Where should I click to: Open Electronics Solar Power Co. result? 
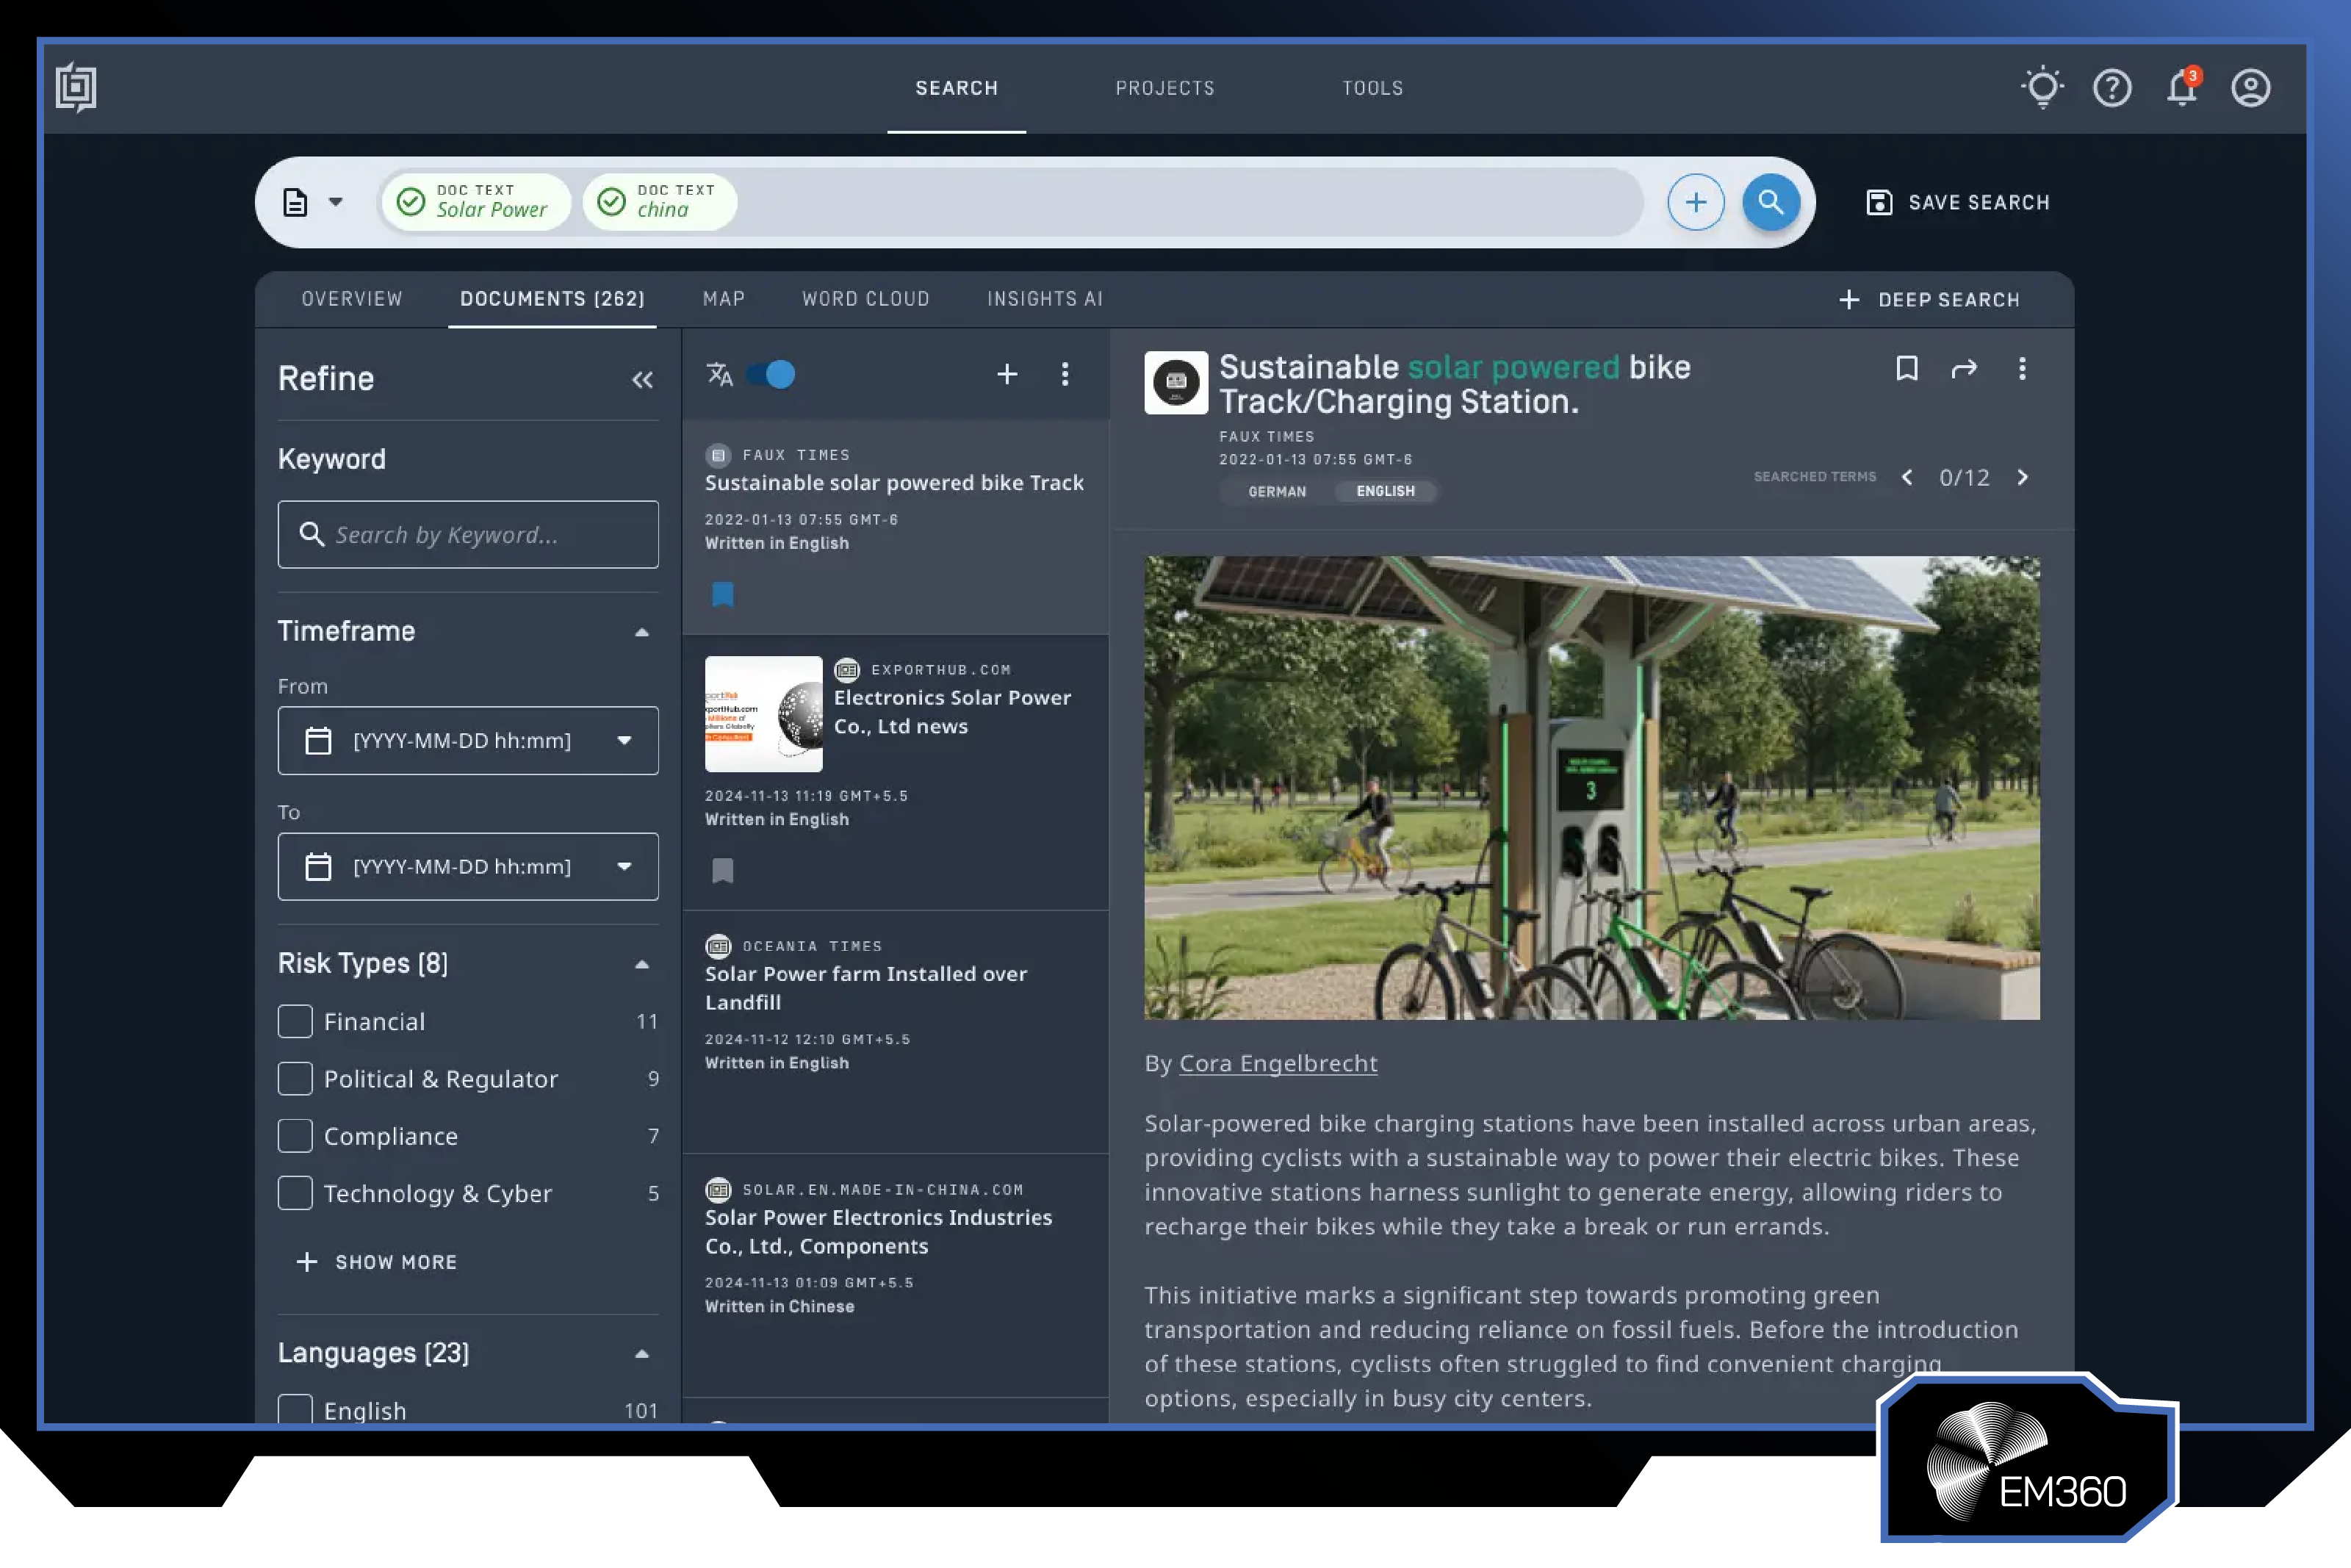click(895, 772)
